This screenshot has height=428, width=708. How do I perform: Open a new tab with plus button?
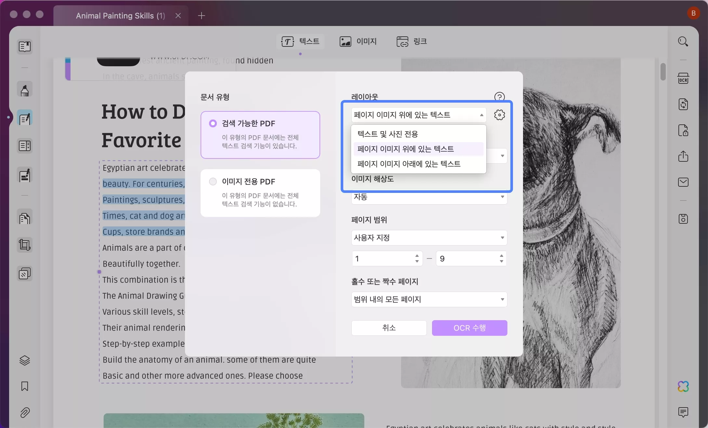click(x=202, y=16)
